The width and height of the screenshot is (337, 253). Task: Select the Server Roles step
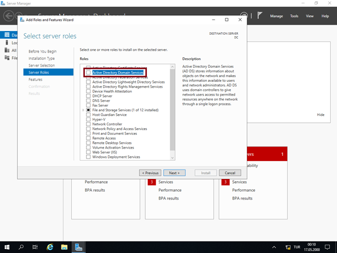coord(48,72)
